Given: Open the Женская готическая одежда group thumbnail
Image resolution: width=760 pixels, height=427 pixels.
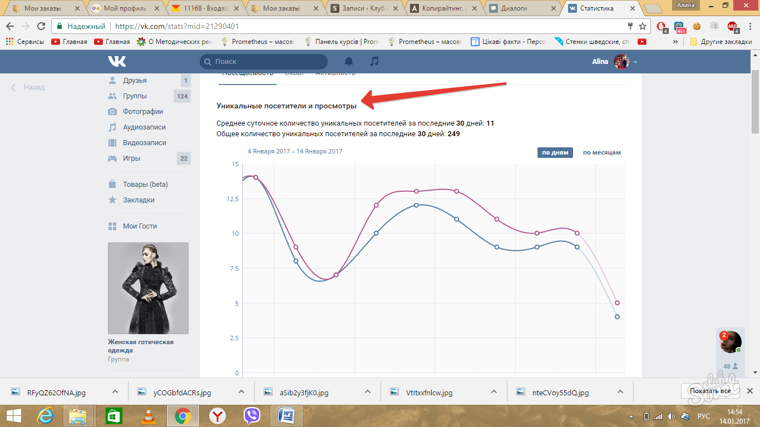Looking at the screenshot, I should point(148,288).
